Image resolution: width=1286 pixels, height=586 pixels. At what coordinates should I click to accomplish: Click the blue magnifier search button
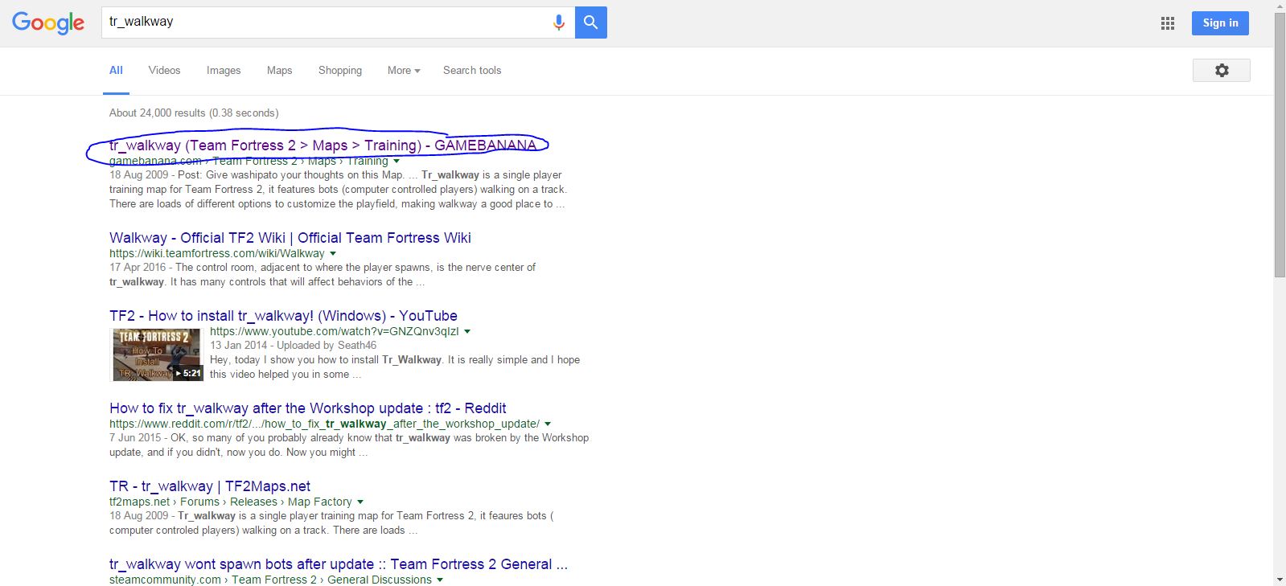click(x=591, y=23)
